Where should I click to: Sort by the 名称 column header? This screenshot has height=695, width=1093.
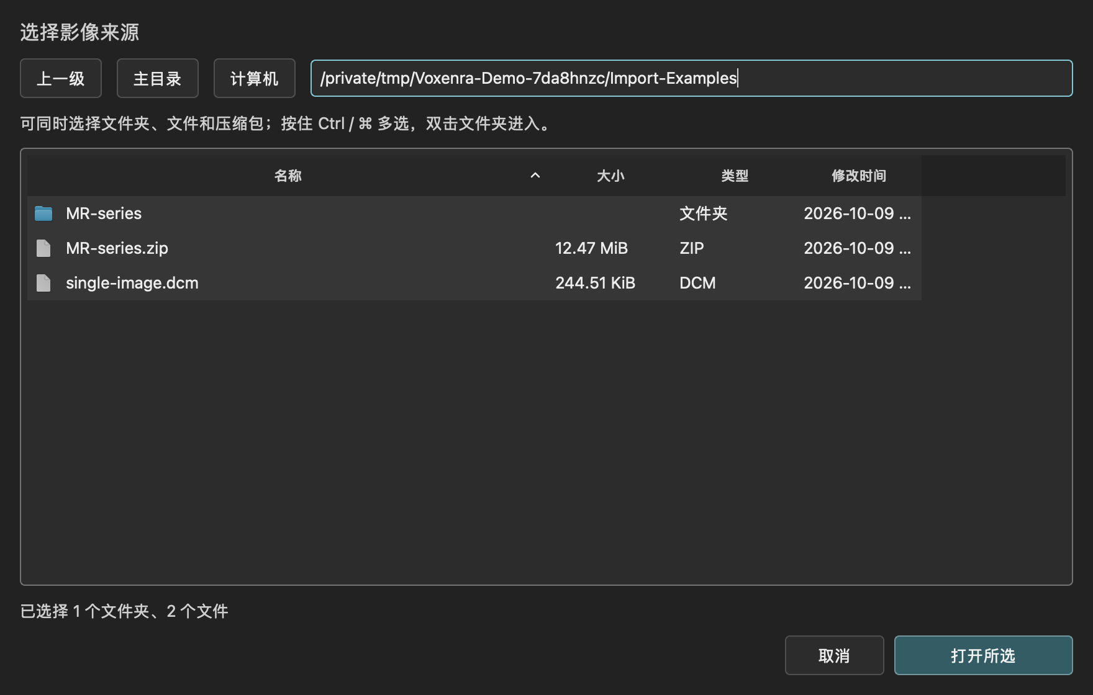[x=288, y=176]
